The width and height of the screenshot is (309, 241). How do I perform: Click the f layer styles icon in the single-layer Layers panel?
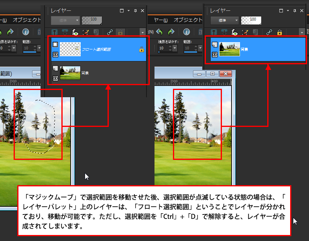pos(255,32)
